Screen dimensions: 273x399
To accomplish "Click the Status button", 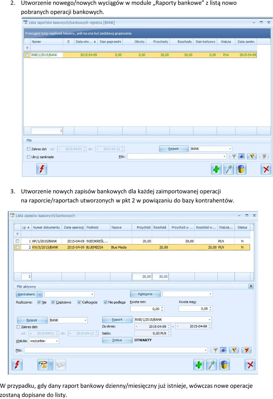I will tap(117, 340).
